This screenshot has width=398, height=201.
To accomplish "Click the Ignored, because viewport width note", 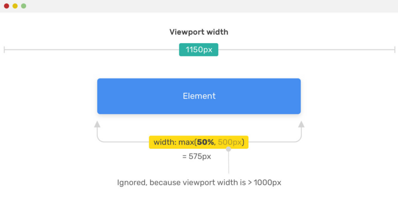I will click(x=199, y=182).
